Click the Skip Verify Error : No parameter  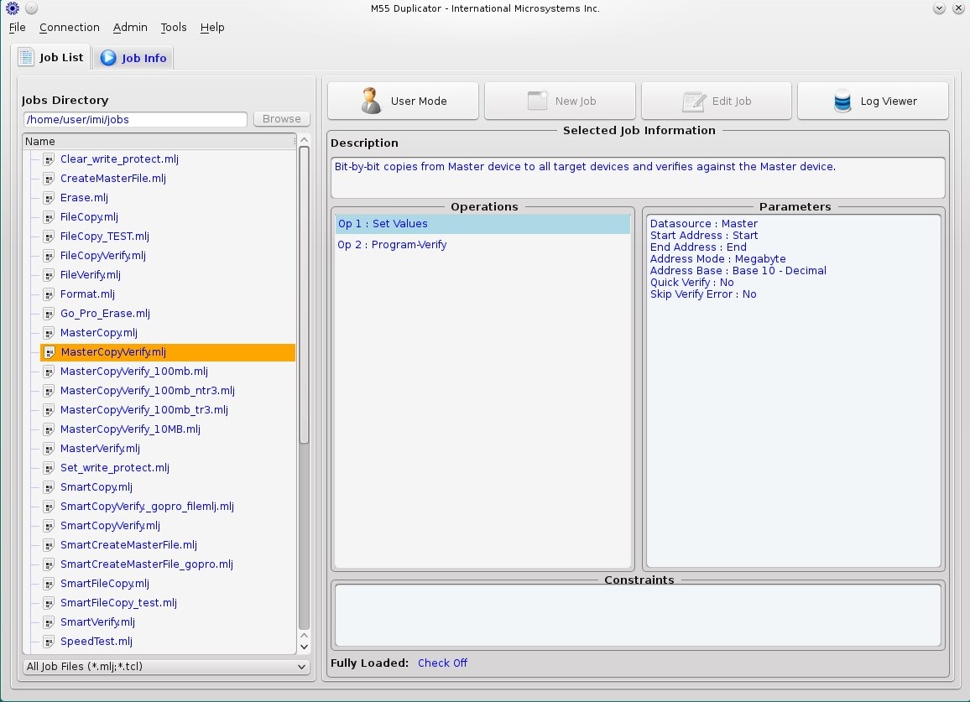[703, 294]
